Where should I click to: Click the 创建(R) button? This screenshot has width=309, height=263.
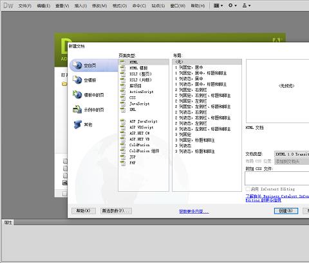click(x=286, y=211)
